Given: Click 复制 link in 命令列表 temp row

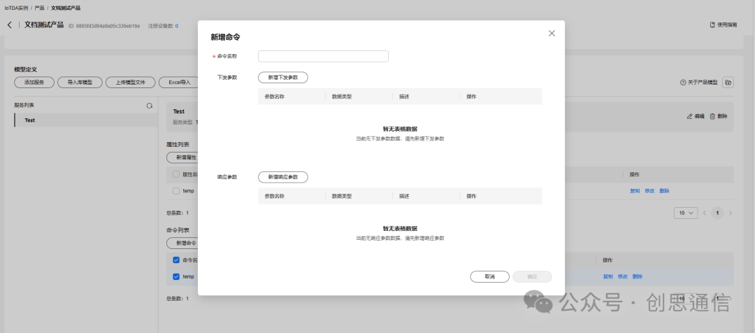Looking at the screenshot, I should (607, 276).
